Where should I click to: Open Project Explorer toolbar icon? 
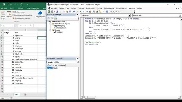click(94, 12)
